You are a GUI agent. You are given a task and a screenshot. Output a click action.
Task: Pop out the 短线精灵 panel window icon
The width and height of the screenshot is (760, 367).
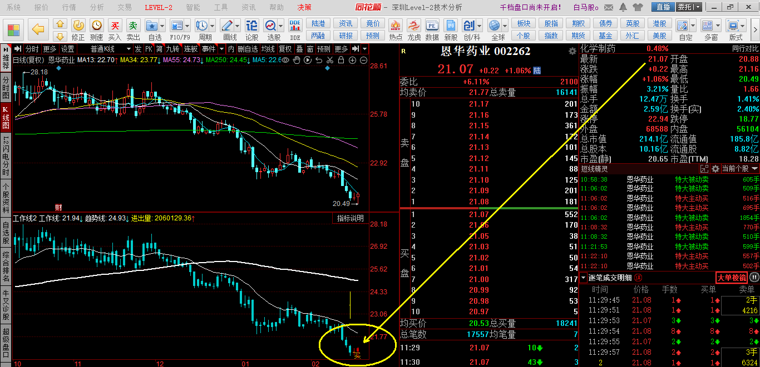[x=704, y=168]
